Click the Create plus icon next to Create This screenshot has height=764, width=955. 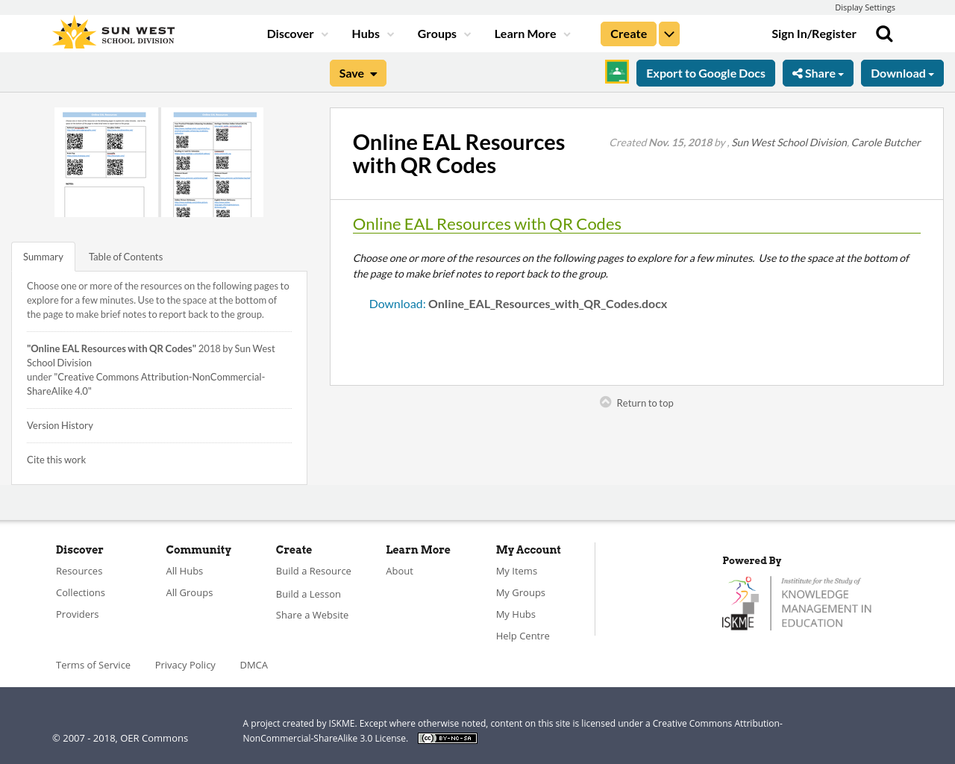(668, 33)
